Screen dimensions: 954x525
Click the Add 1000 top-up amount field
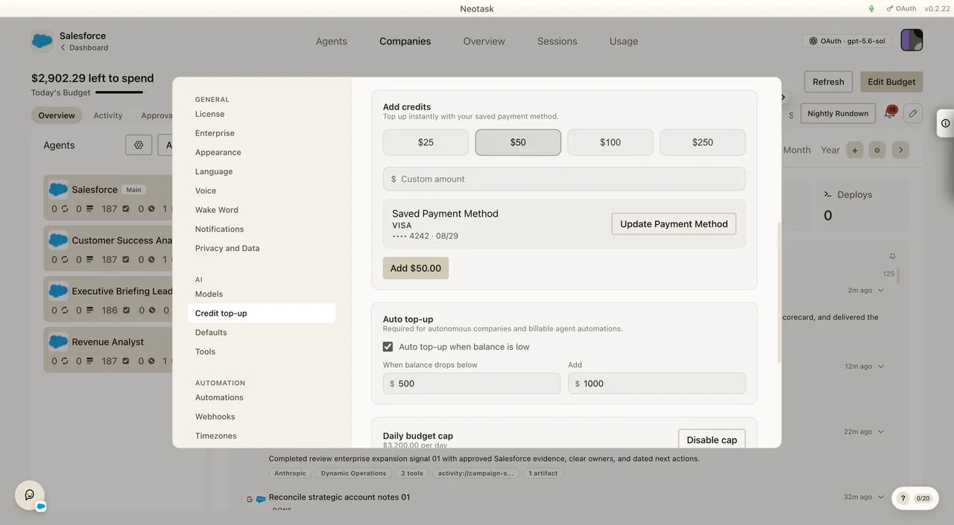click(657, 384)
